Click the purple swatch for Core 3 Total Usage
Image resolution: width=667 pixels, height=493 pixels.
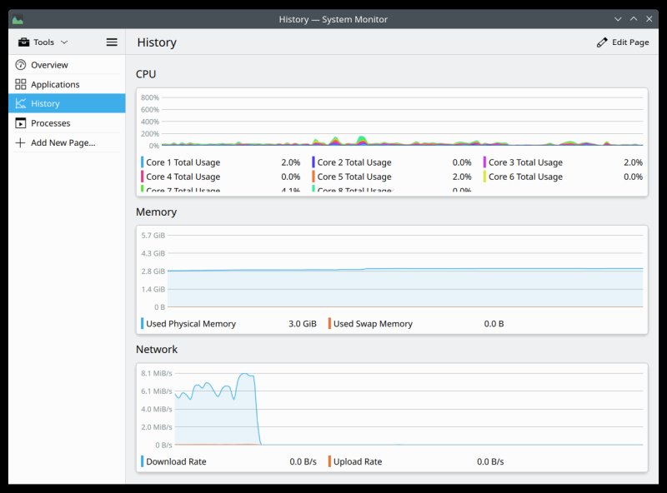486,162
